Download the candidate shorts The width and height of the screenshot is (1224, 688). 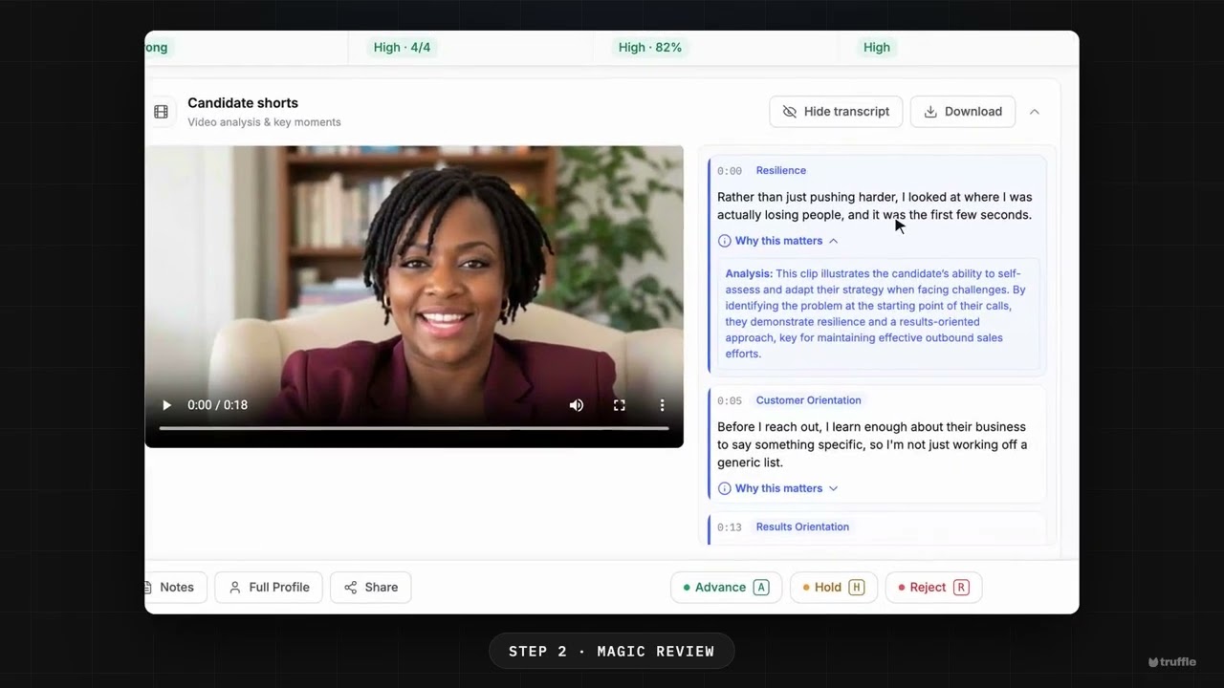[963, 112]
